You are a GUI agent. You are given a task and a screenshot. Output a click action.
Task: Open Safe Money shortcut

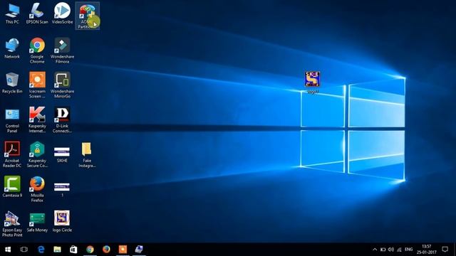point(37,222)
